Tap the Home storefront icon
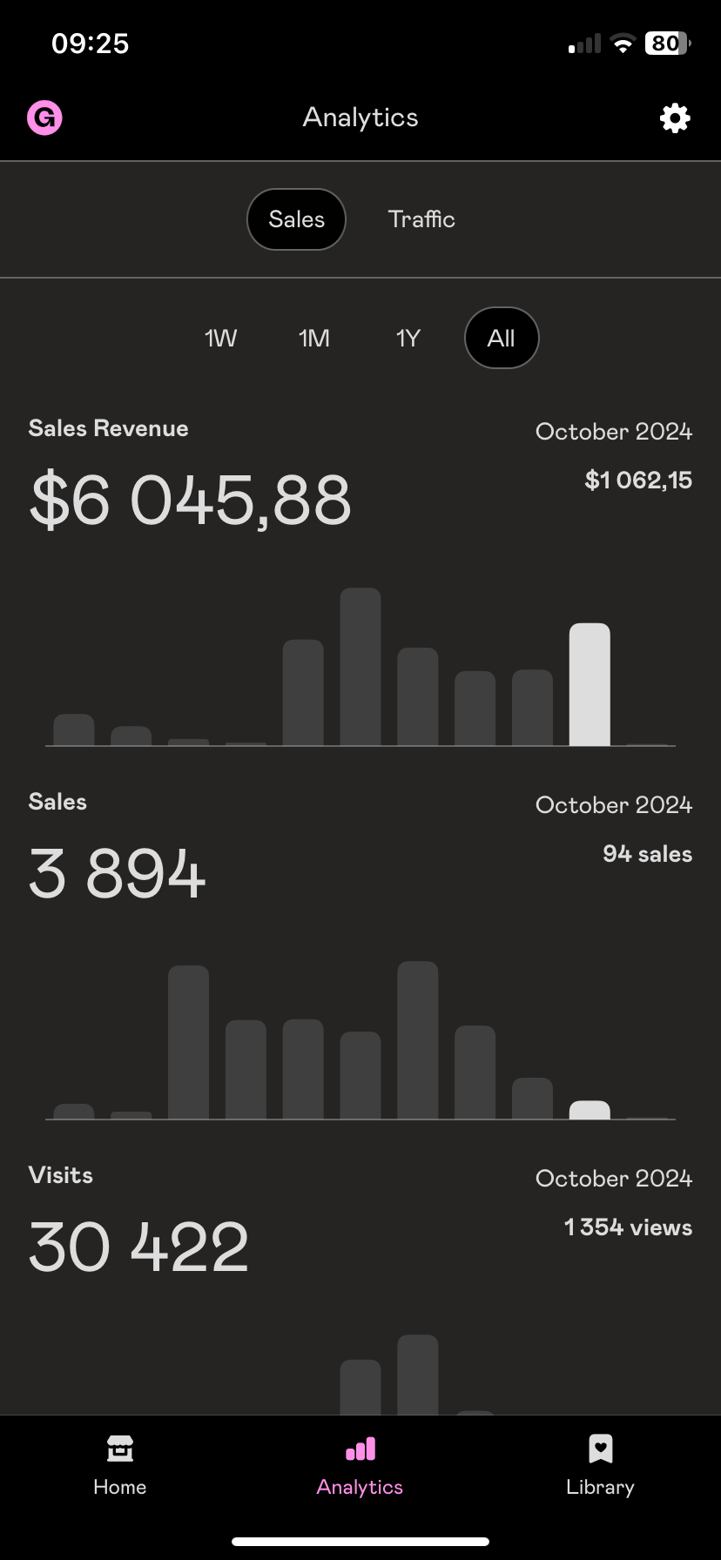The width and height of the screenshot is (721, 1560). [x=120, y=1449]
